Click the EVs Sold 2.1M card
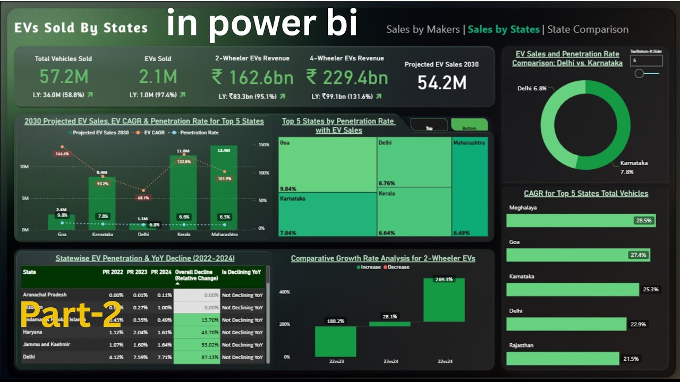The height and width of the screenshot is (382, 680). pyautogui.click(x=158, y=77)
